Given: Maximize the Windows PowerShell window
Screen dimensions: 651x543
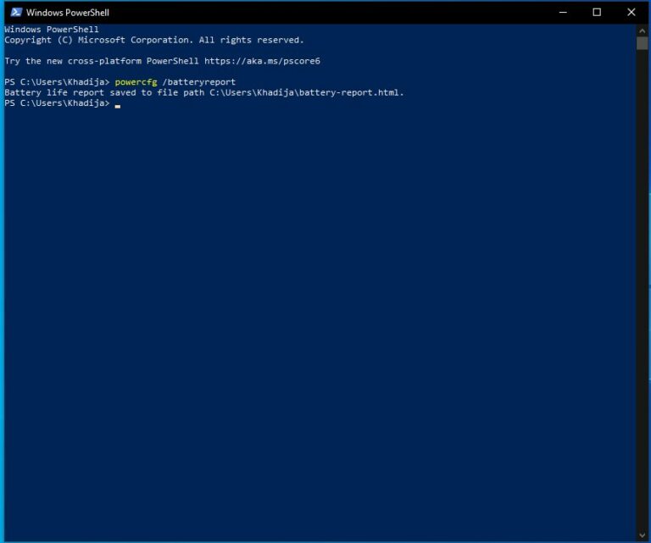Looking at the screenshot, I should [597, 12].
